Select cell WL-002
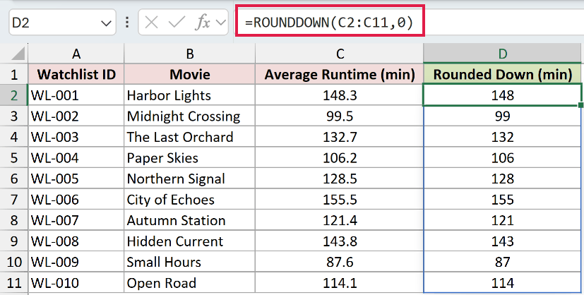Screen dimensions: 584x295 [76, 116]
